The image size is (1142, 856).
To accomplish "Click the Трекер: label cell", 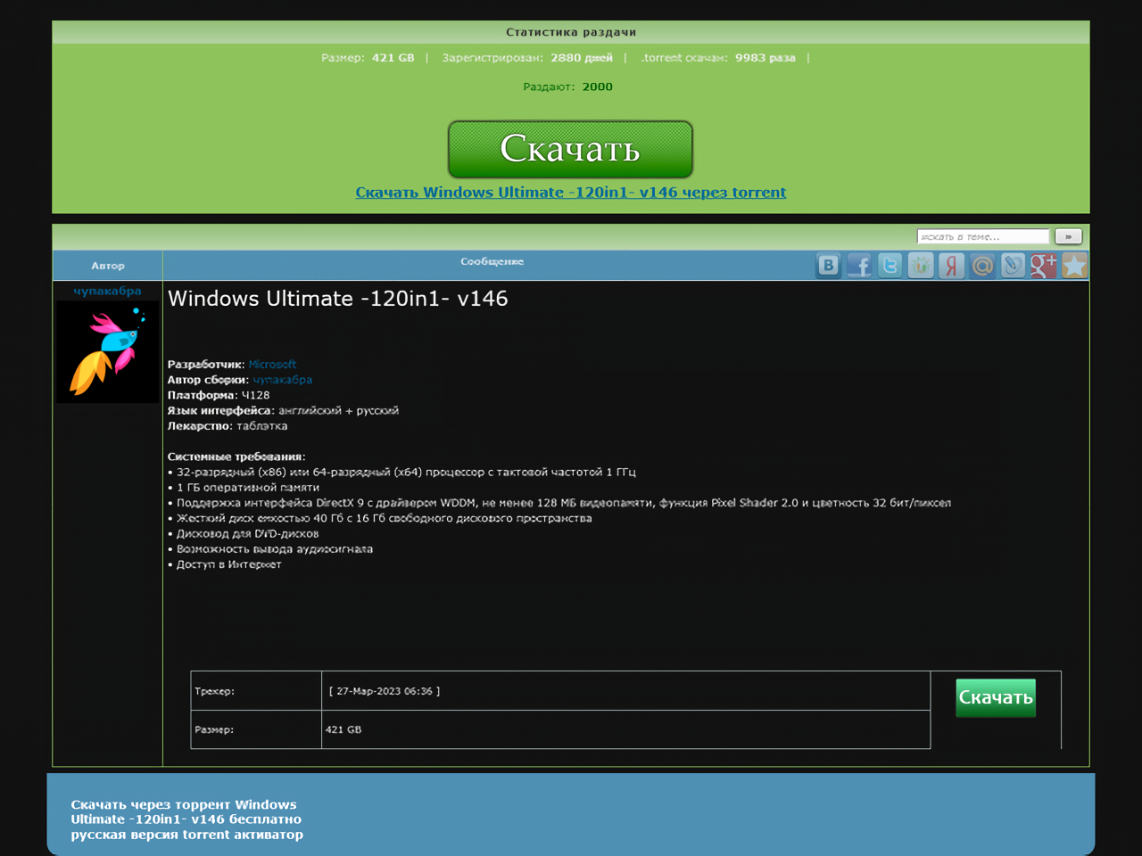I will pos(256,691).
